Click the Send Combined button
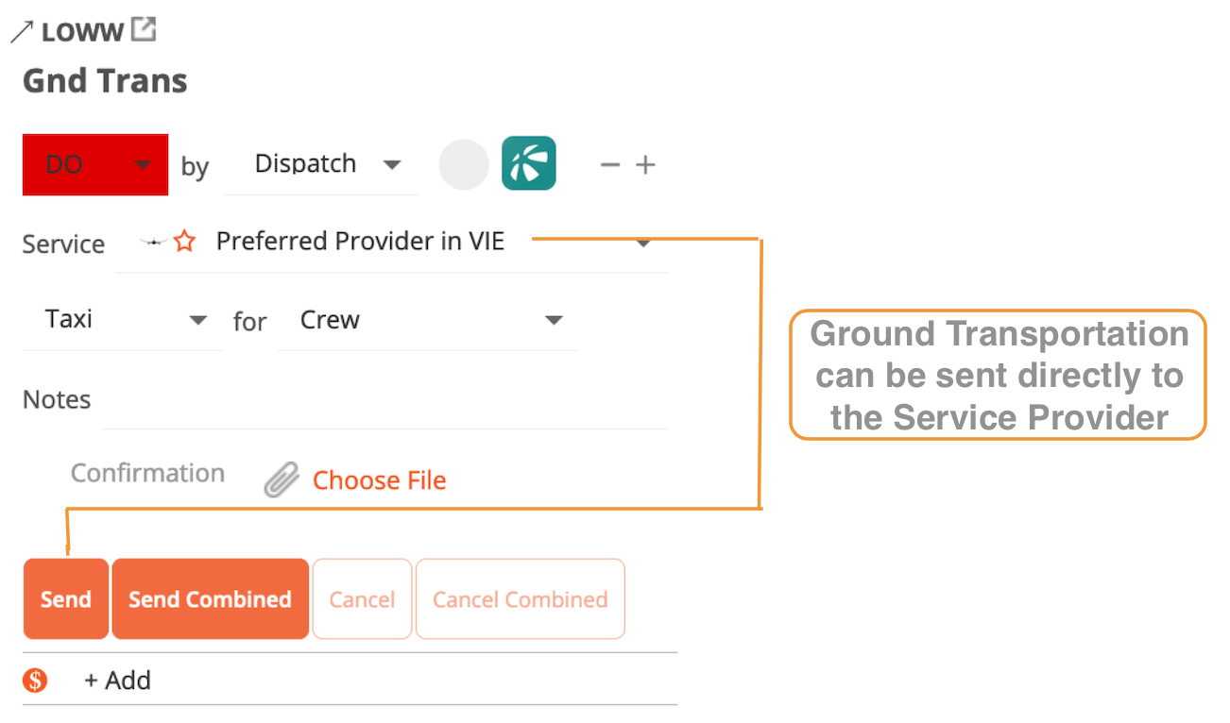 (x=210, y=598)
